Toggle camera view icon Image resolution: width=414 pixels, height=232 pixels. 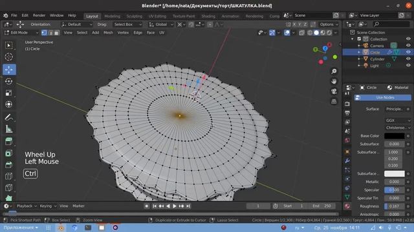[334, 92]
